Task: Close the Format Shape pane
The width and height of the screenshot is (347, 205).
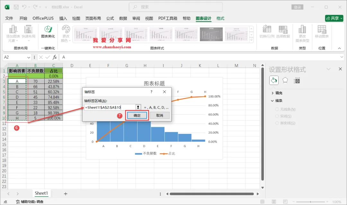Action: tap(340, 69)
